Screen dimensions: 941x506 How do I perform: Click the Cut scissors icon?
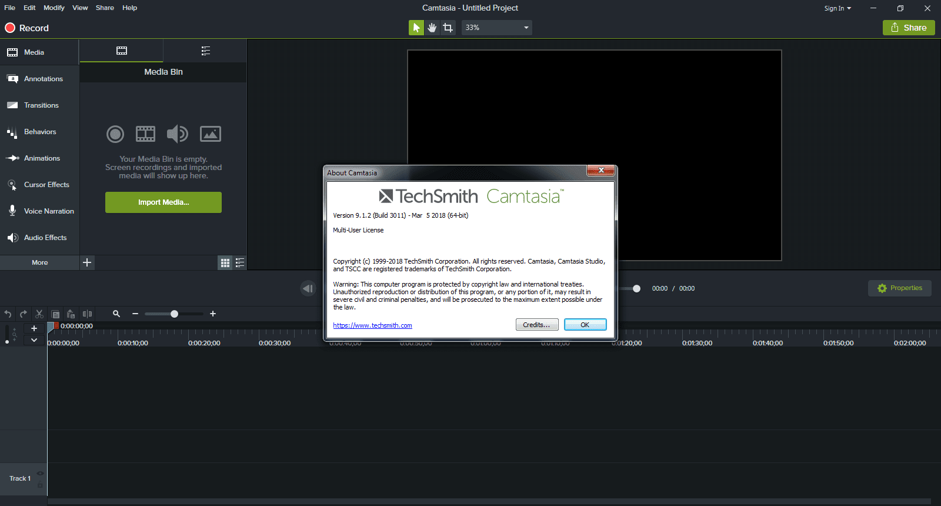pos(39,314)
